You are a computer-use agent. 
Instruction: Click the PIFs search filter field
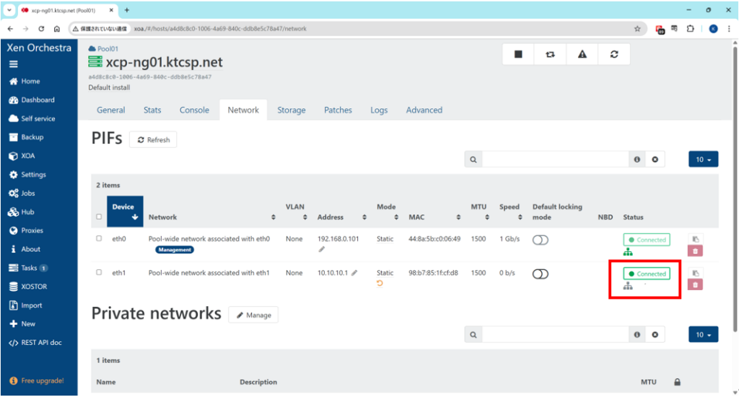click(x=554, y=160)
